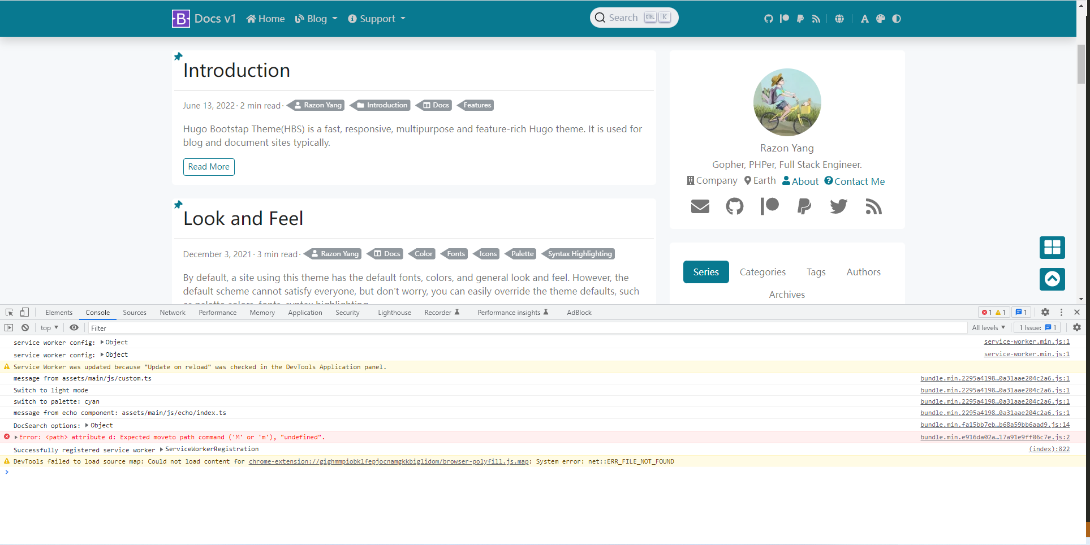The height and width of the screenshot is (545, 1090).
Task: Click Read More under Introduction
Action: point(209,167)
